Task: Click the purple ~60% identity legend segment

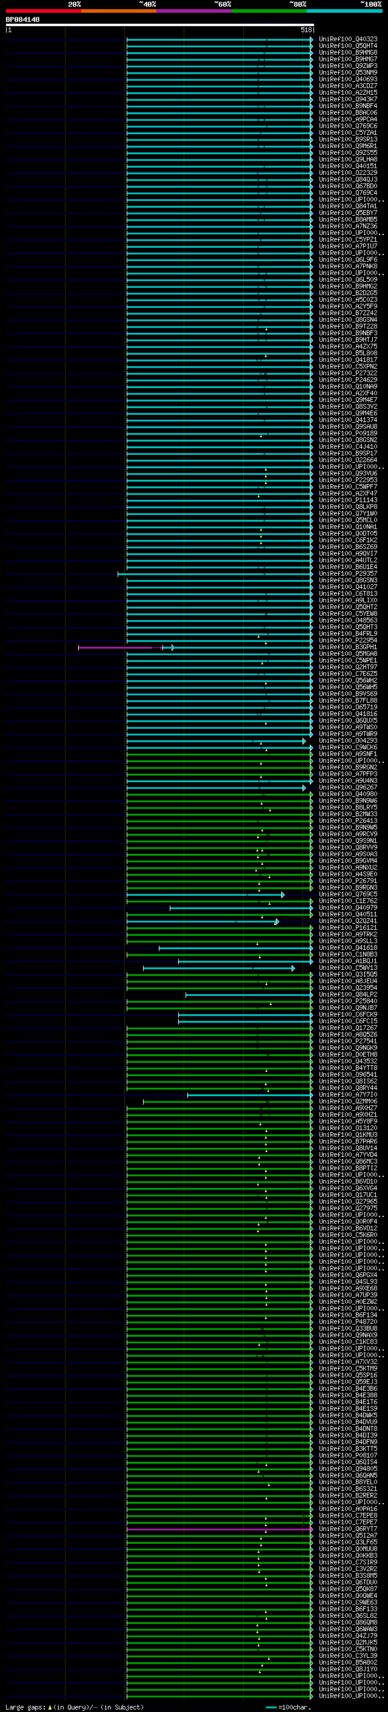Action: [x=195, y=11]
